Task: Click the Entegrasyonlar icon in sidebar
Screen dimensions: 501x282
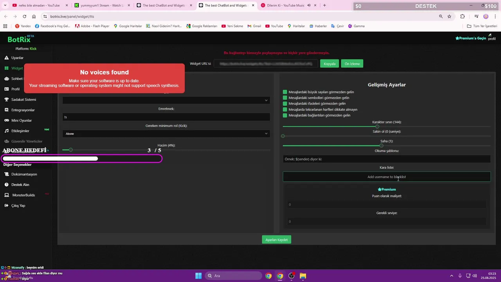Action: click(6, 110)
